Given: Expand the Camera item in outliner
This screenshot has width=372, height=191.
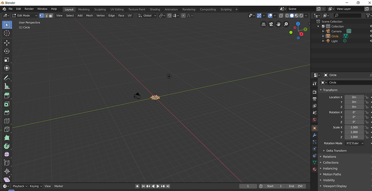Looking at the screenshot, I should tap(323, 31).
